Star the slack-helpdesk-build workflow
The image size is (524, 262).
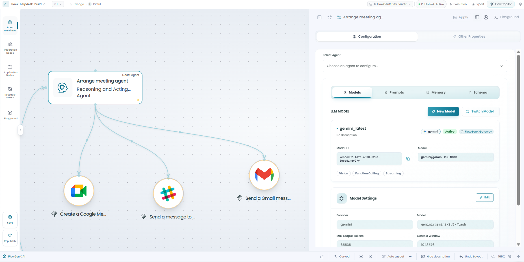(x=44, y=4)
